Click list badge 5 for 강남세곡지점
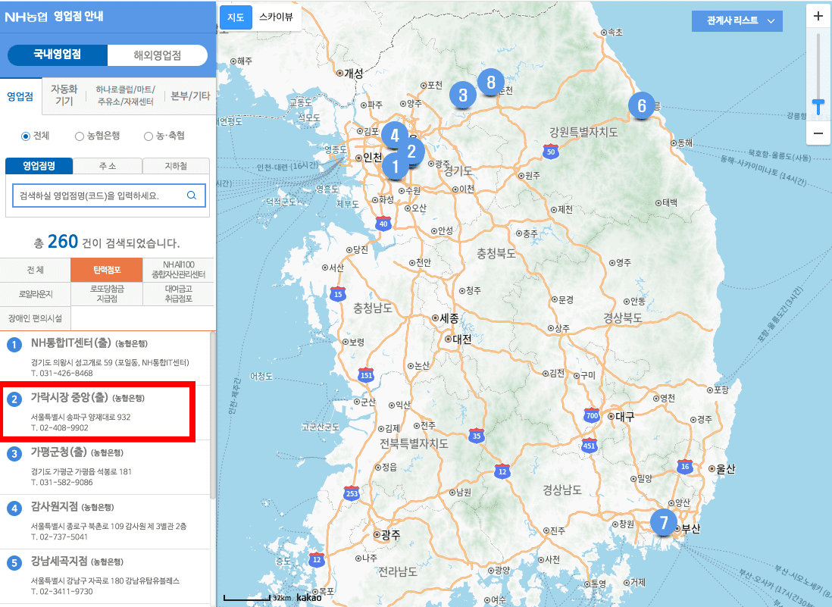This screenshot has width=832, height=607. tap(14, 563)
